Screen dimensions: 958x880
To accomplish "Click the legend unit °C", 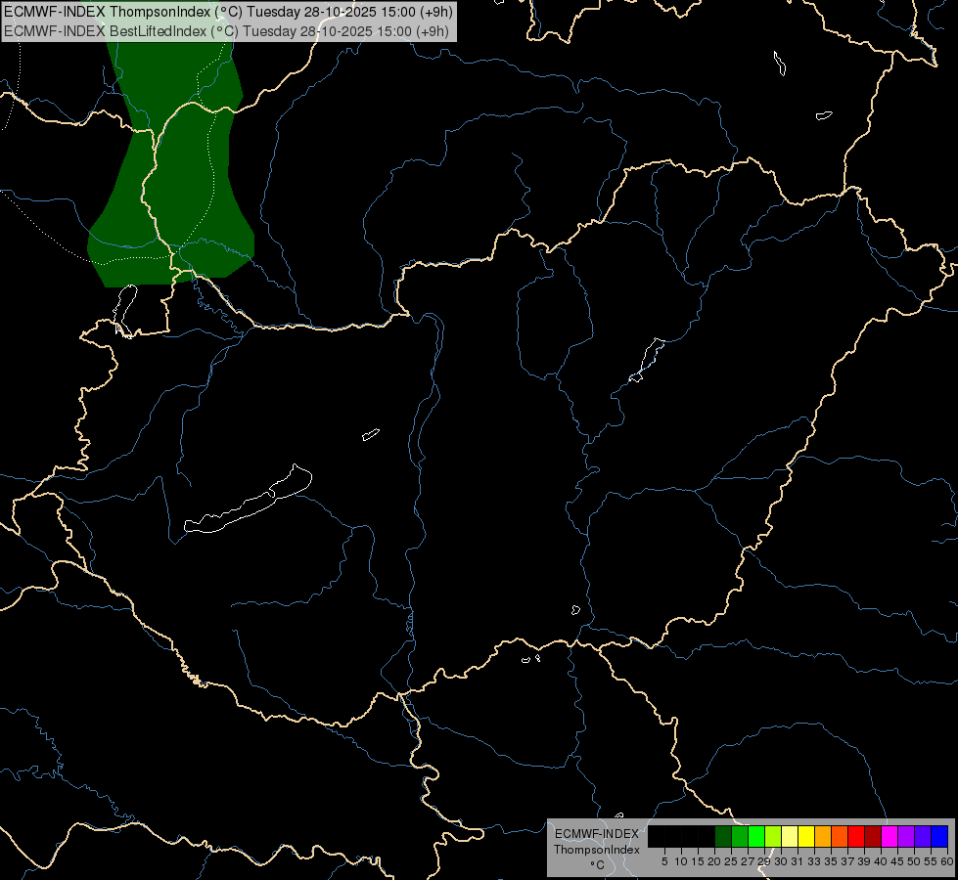I will pos(597,864).
